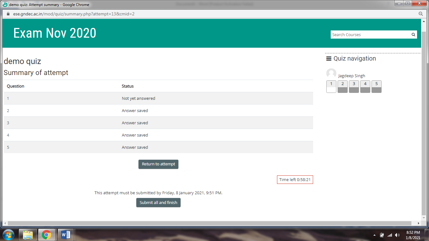Open question 4 link in summary table
This screenshot has width=429, height=241.
point(8,135)
